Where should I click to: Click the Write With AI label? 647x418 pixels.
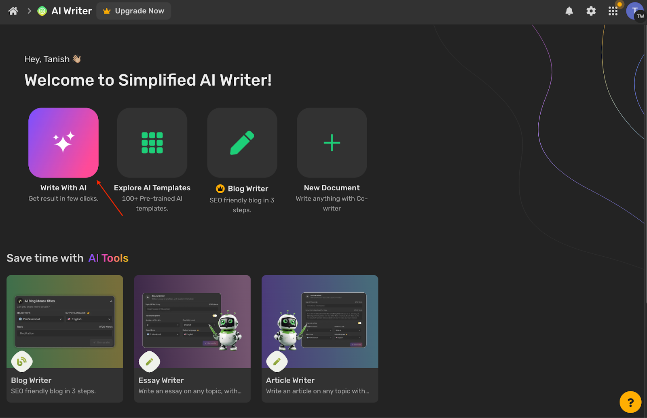pyautogui.click(x=63, y=188)
